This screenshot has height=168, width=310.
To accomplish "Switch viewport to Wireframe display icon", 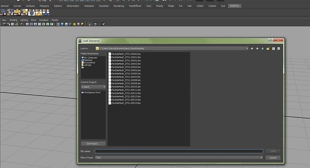I will pos(58,24).
